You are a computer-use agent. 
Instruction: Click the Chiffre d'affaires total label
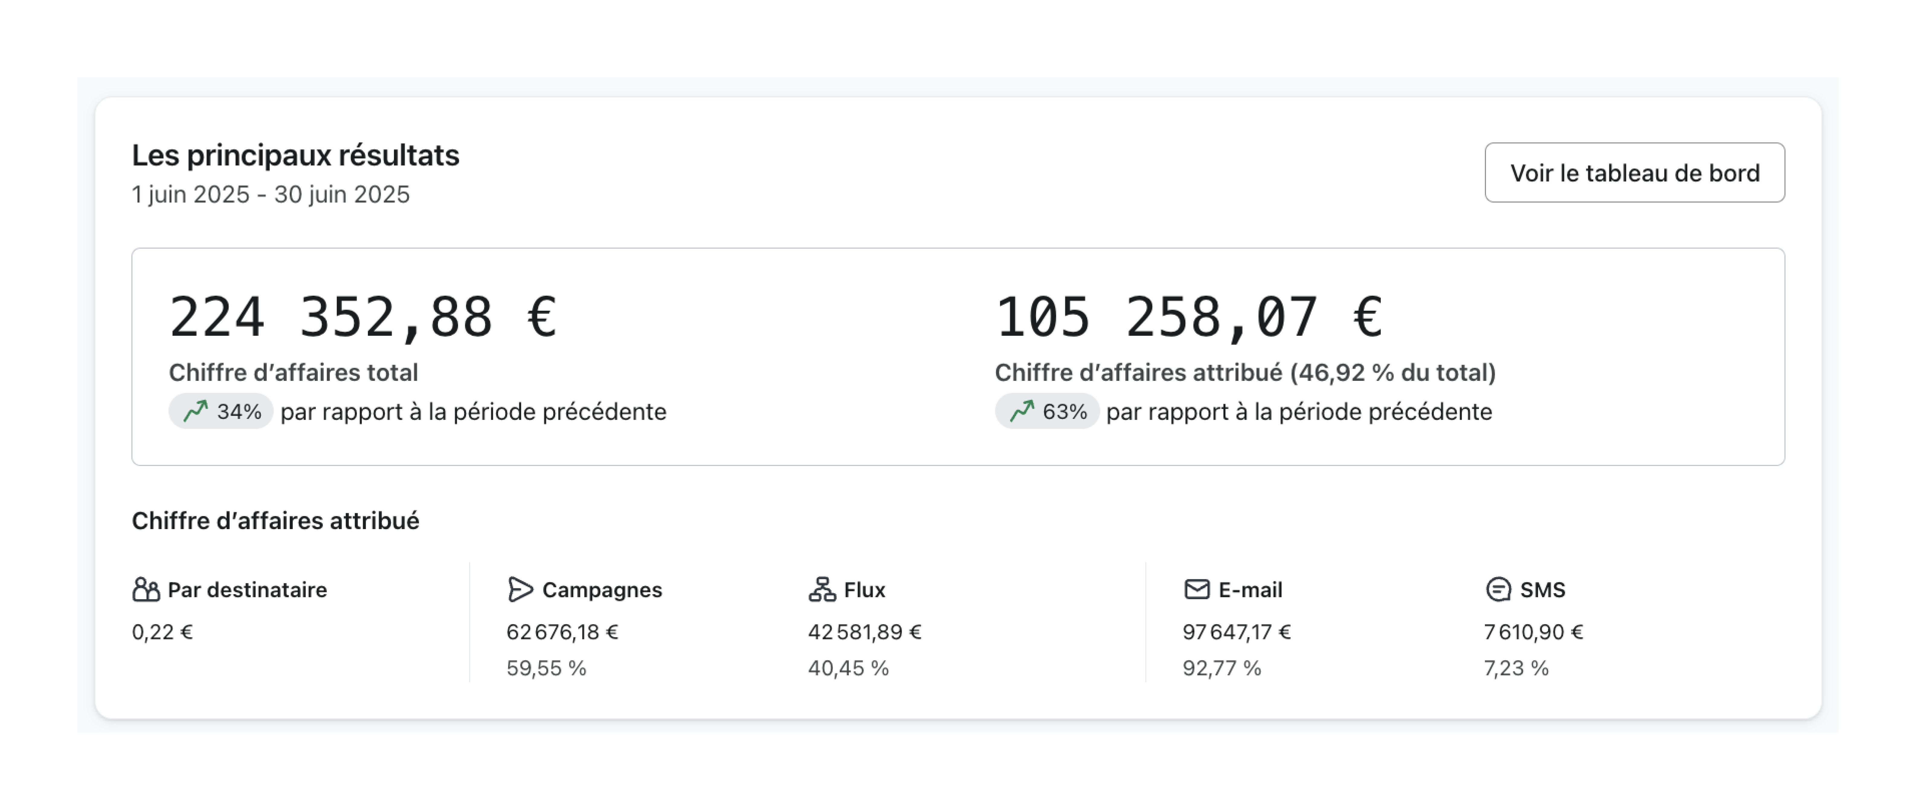294,373
